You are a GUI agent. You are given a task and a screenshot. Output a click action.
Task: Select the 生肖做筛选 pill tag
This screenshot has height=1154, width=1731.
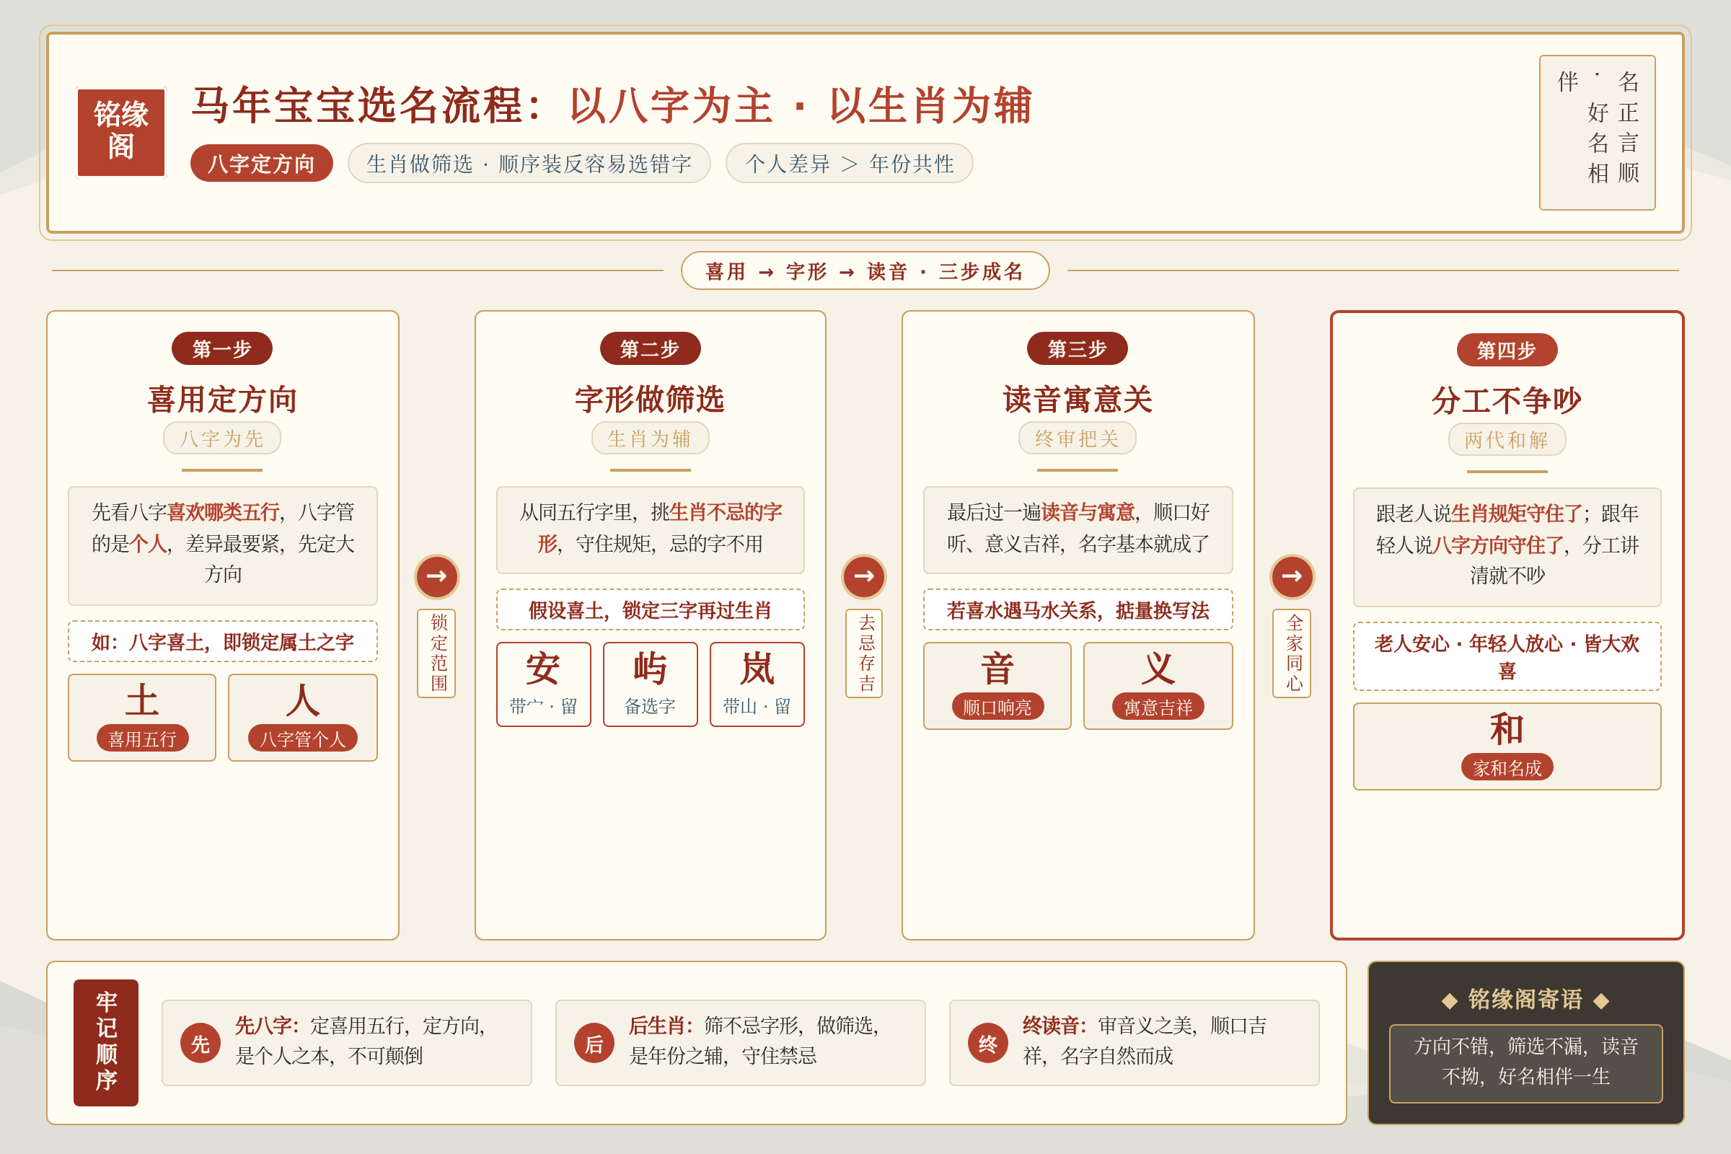[529, 164]
